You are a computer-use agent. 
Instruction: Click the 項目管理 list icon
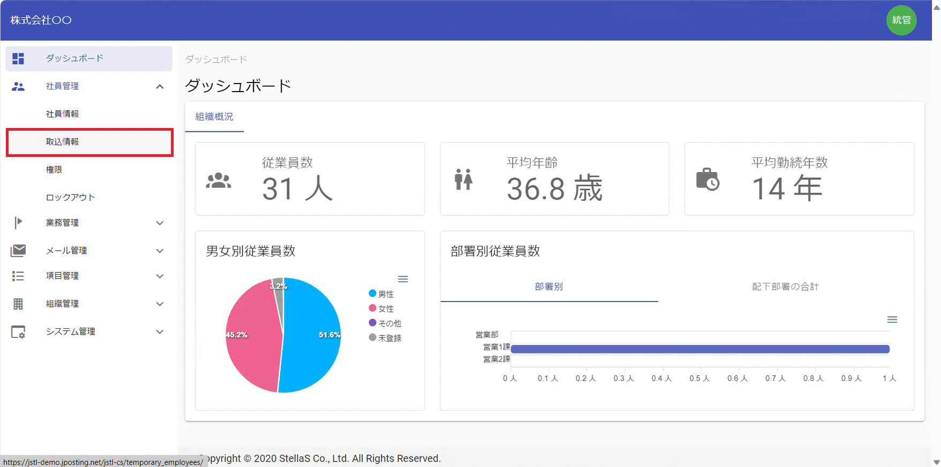click(18, 276)
